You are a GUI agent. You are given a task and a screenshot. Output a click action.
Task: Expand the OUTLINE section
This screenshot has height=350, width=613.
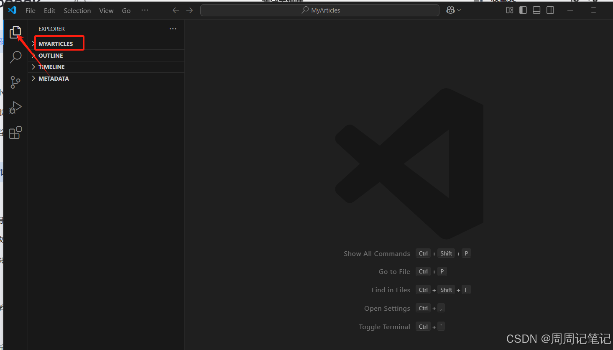coord(106,56)
